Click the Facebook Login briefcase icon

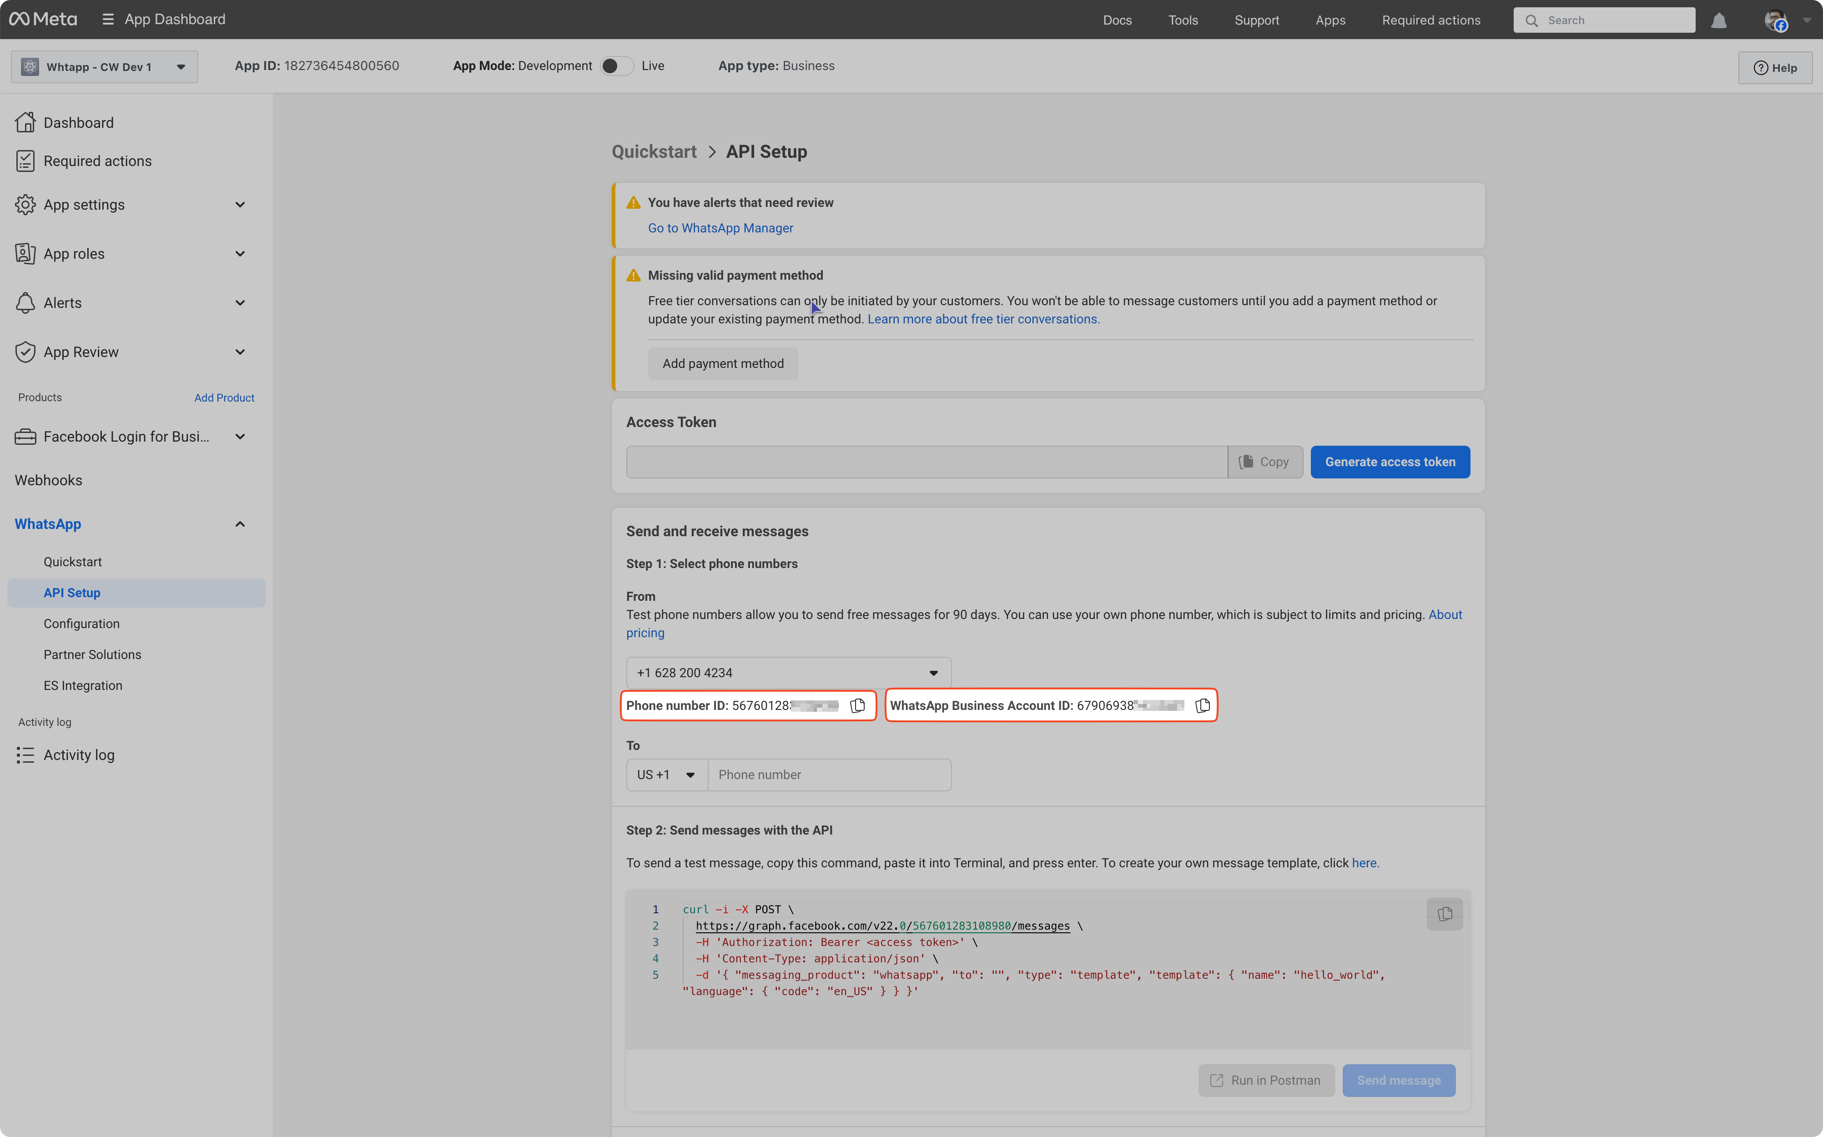[25, 437]
